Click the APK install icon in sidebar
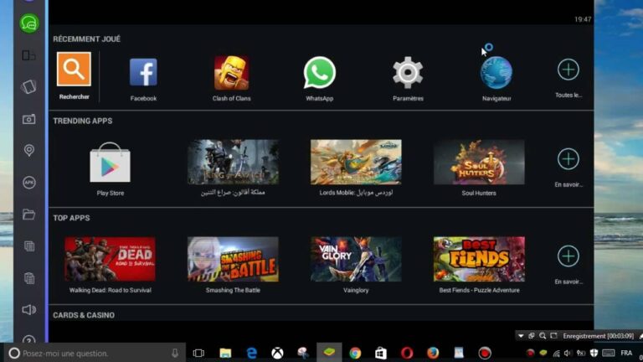This screenshot has width=643, height=362. tap(29, 183)
